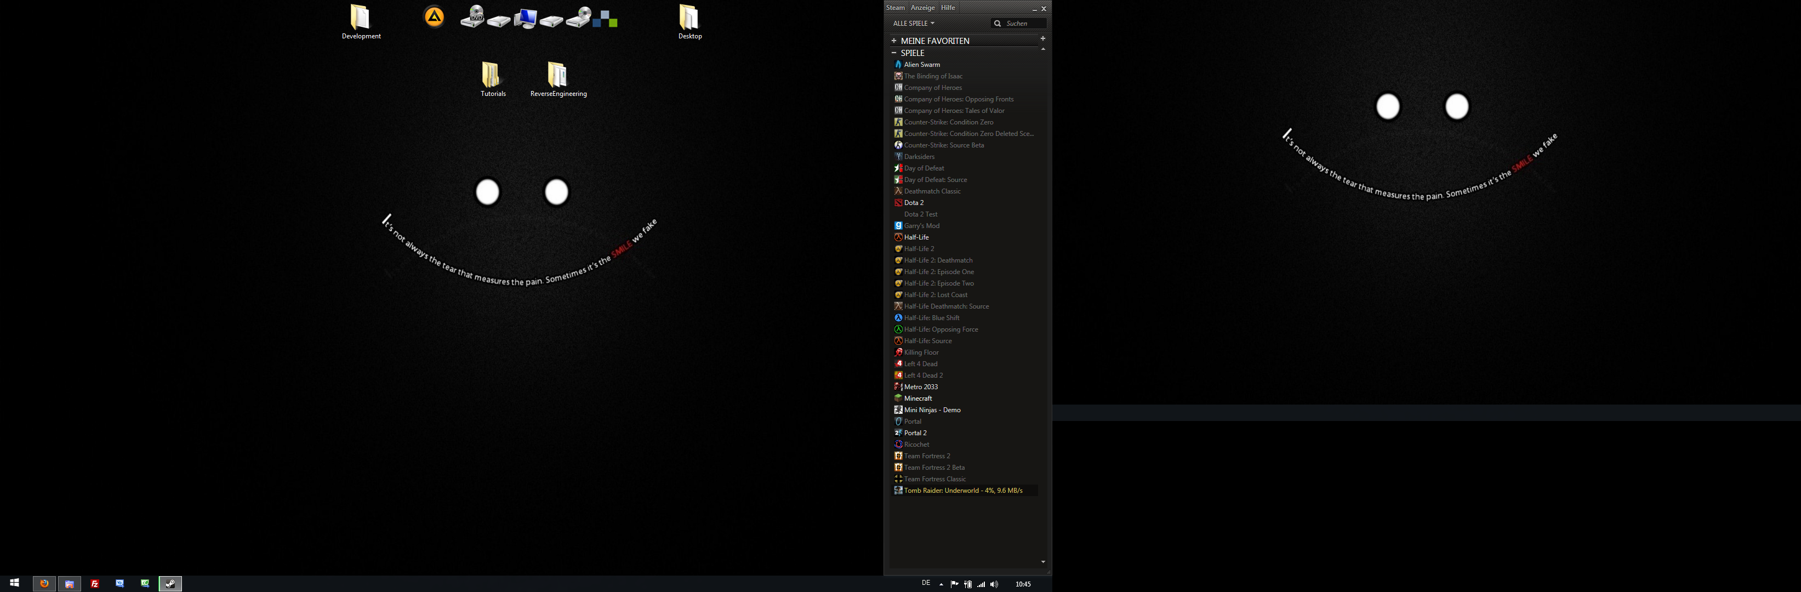Viewport: 1801px width, 592px height.
Task: Click the battery power tray icon
Action: 967,584
